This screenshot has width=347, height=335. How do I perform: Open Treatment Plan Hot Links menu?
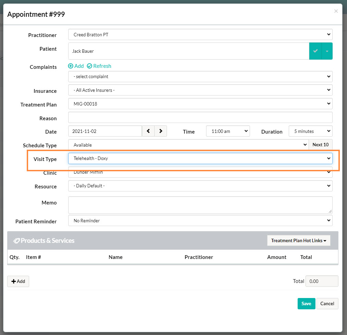click(299, 240)
